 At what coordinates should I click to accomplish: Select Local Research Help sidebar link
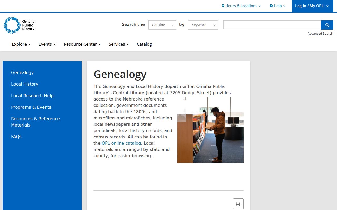[32, 96]
